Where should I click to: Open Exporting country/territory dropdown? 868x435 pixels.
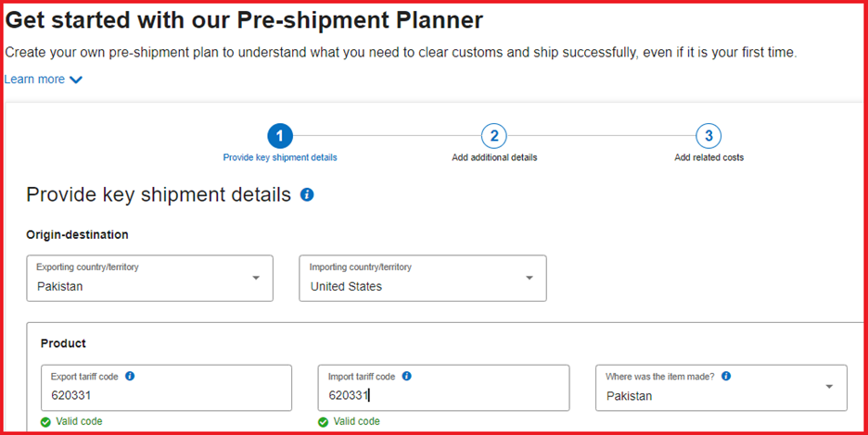tap(149, 278)
